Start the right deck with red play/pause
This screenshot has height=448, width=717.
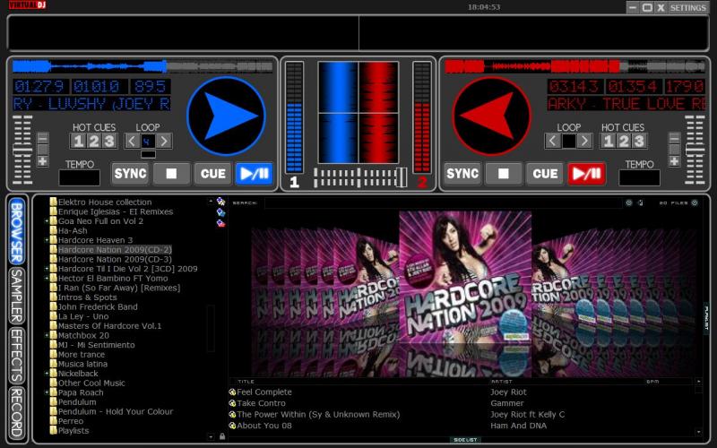(x=586, y=174)
